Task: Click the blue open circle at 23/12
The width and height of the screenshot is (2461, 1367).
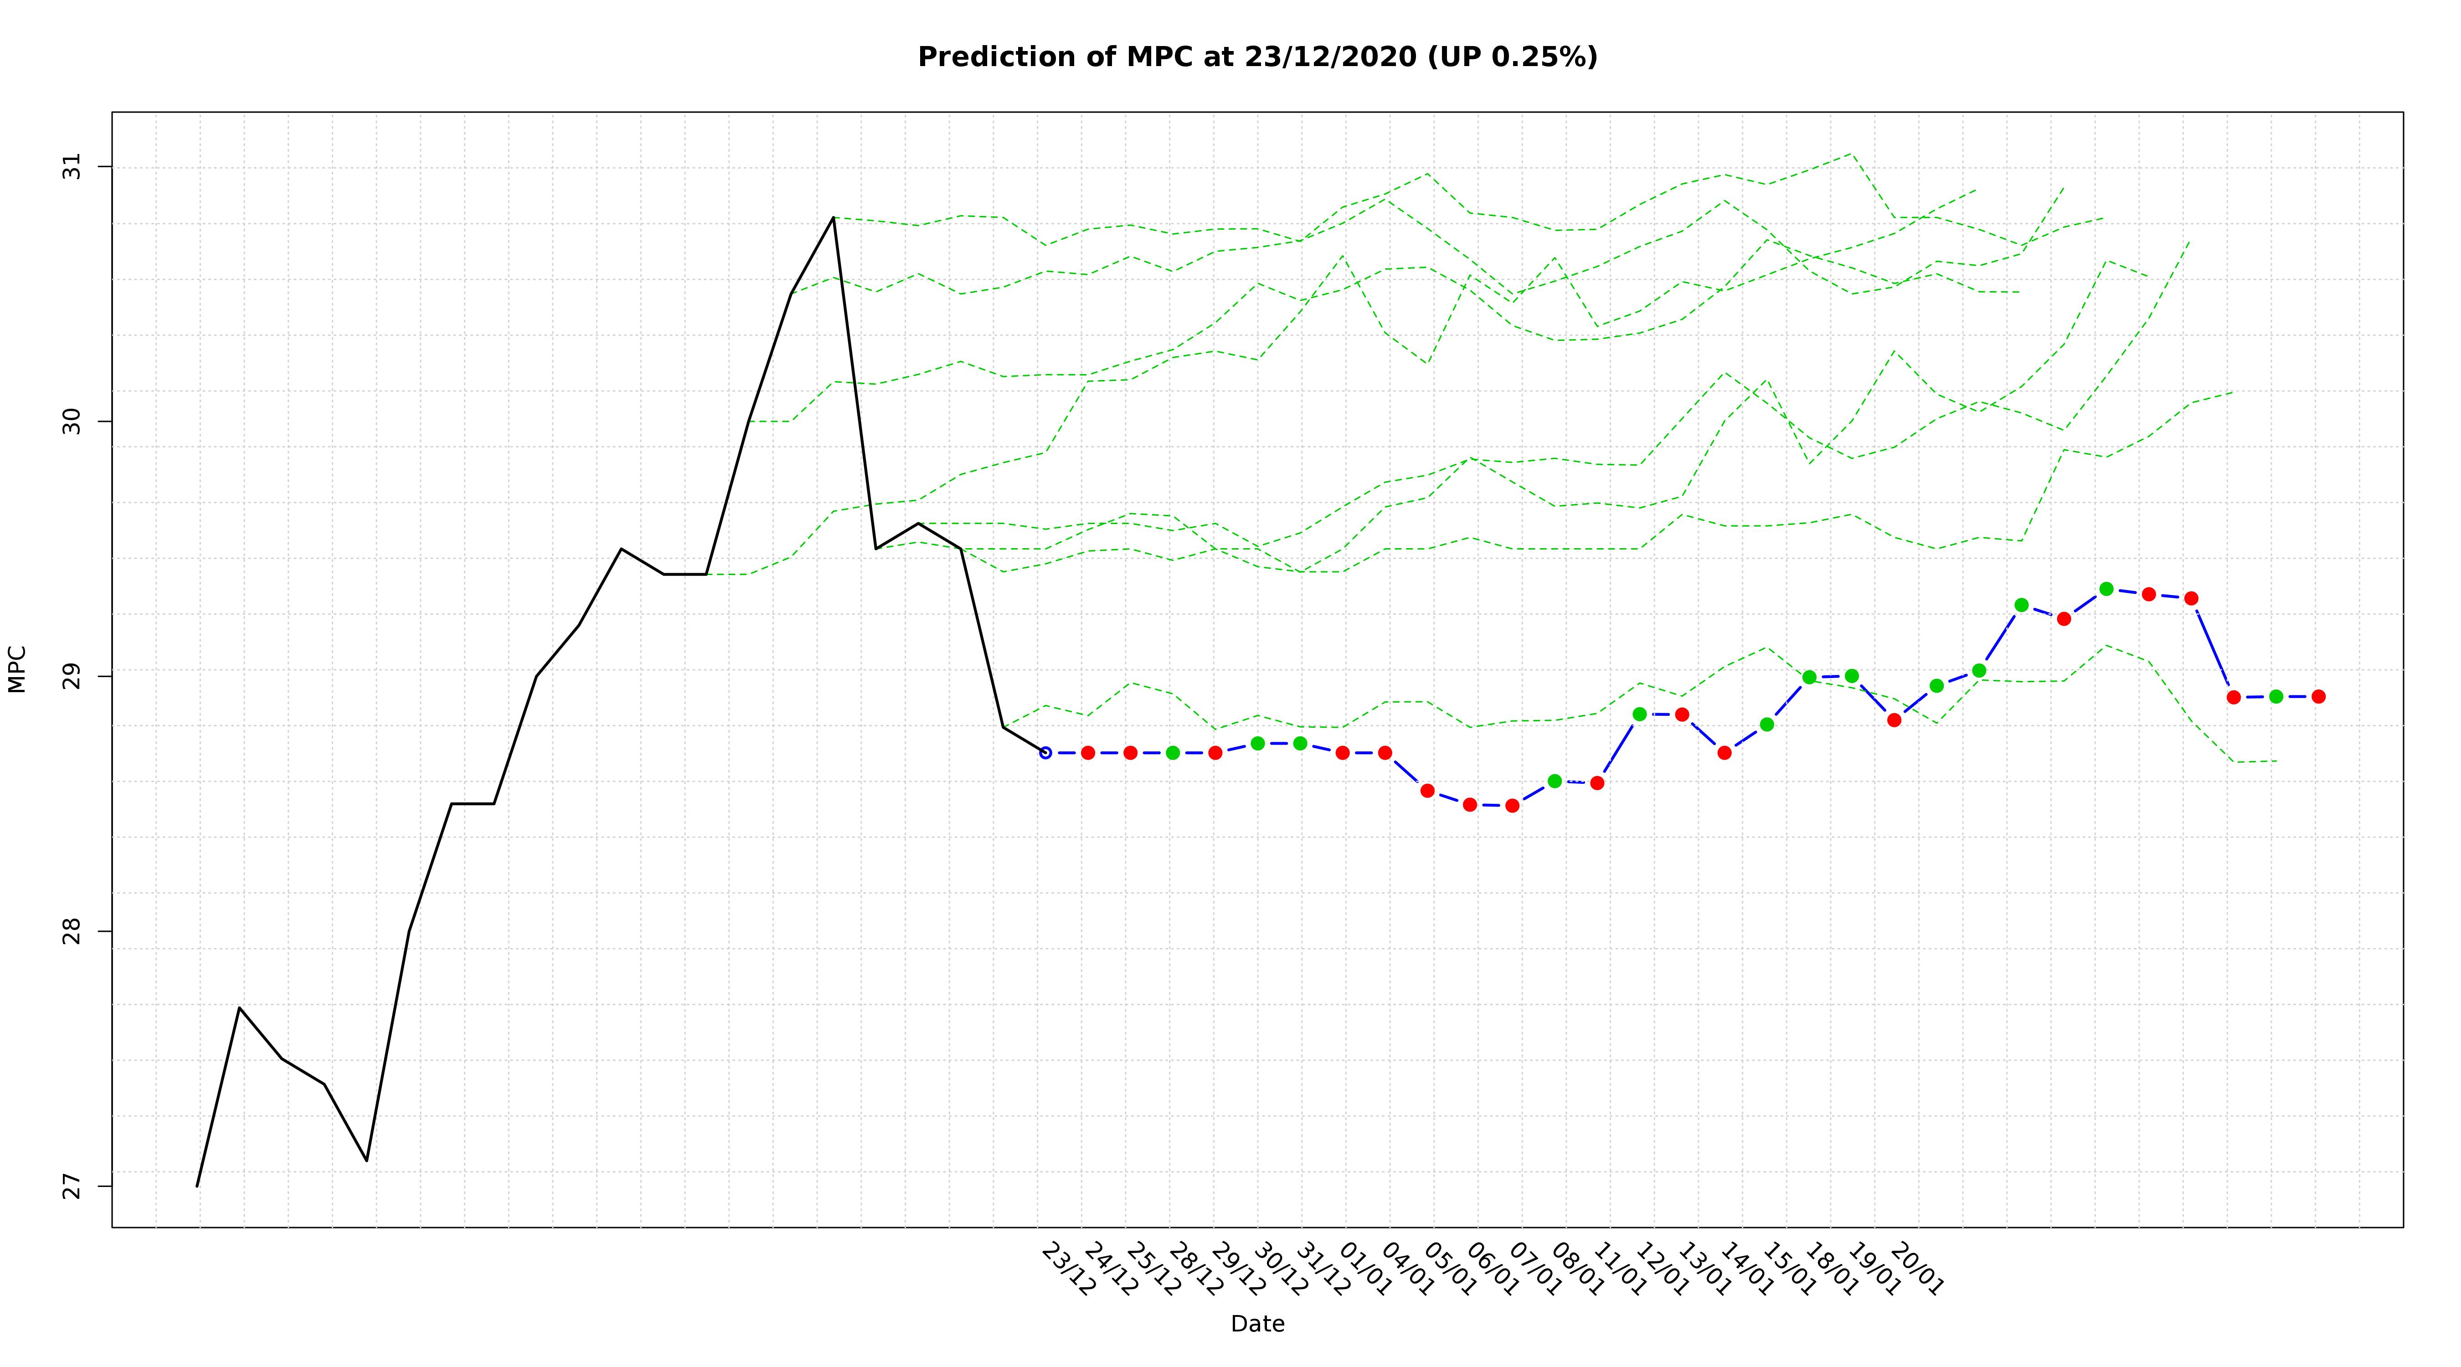Action: pos(1045,753)
